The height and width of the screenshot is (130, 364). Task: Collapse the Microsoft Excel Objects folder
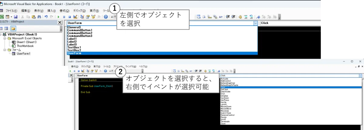click(x=5, y=38)
